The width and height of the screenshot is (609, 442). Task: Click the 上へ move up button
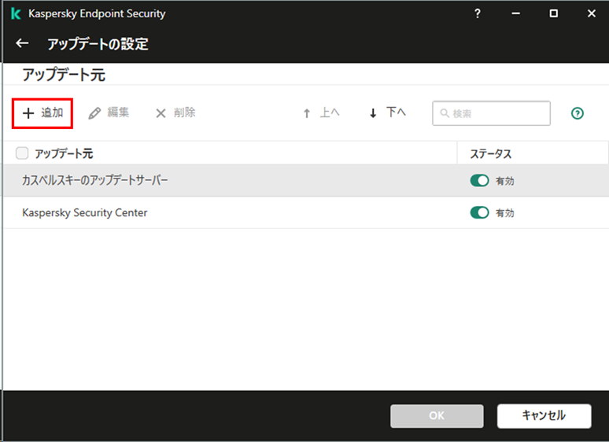321,113
